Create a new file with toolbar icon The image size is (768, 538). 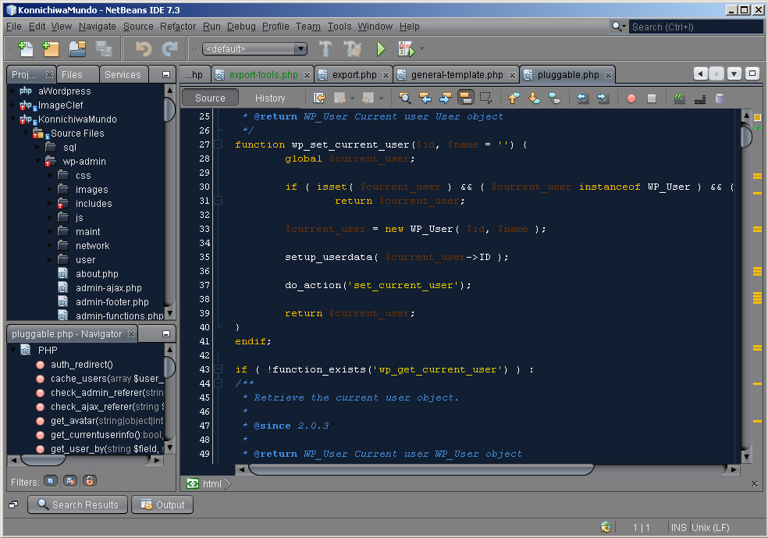[25, 48]
